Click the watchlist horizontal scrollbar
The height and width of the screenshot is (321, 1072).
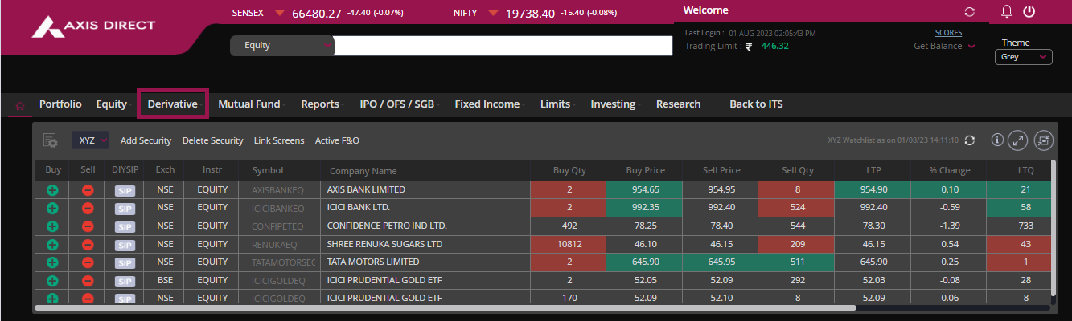click(445, 307)
